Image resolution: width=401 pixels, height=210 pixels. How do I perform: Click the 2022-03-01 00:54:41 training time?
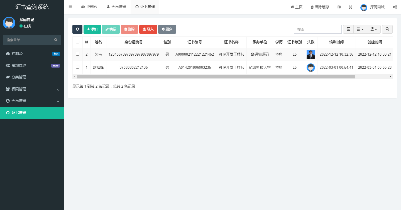point(336,67)
